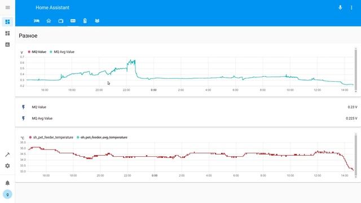Open Developer Tools hammer icon
Screen dimensions: 361x203
pyautogui.click(x=7, y=155)
